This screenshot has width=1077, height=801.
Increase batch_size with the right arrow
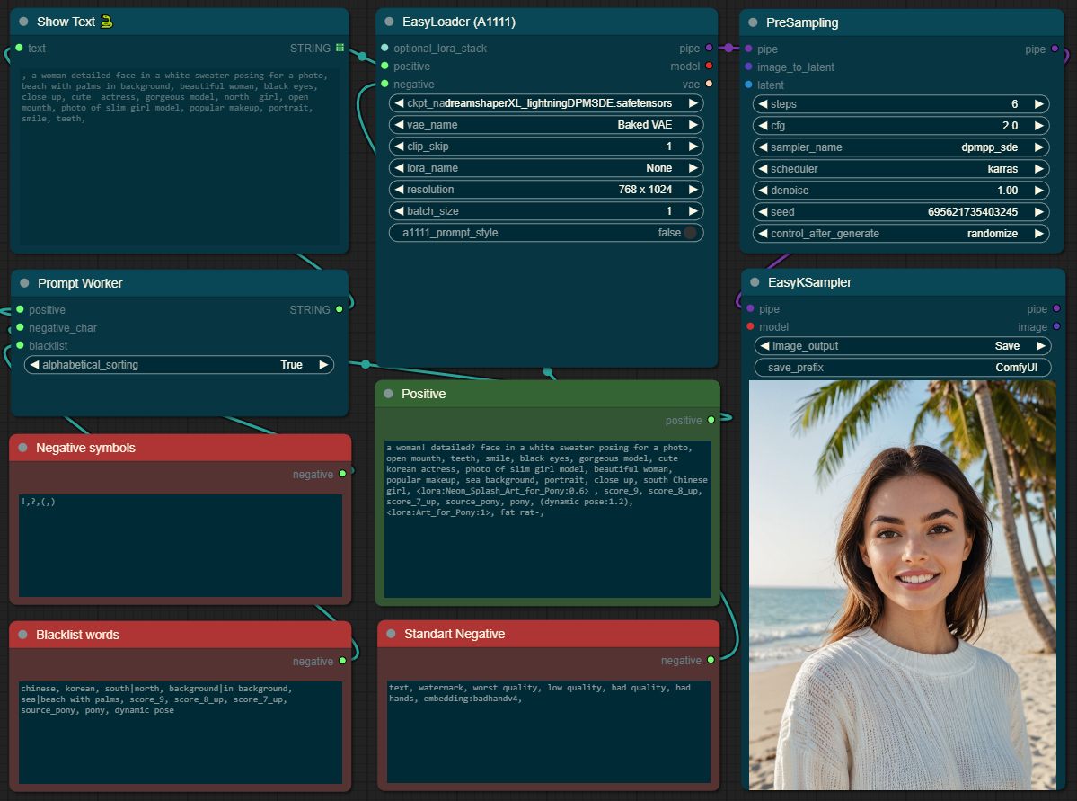point(693,210)
